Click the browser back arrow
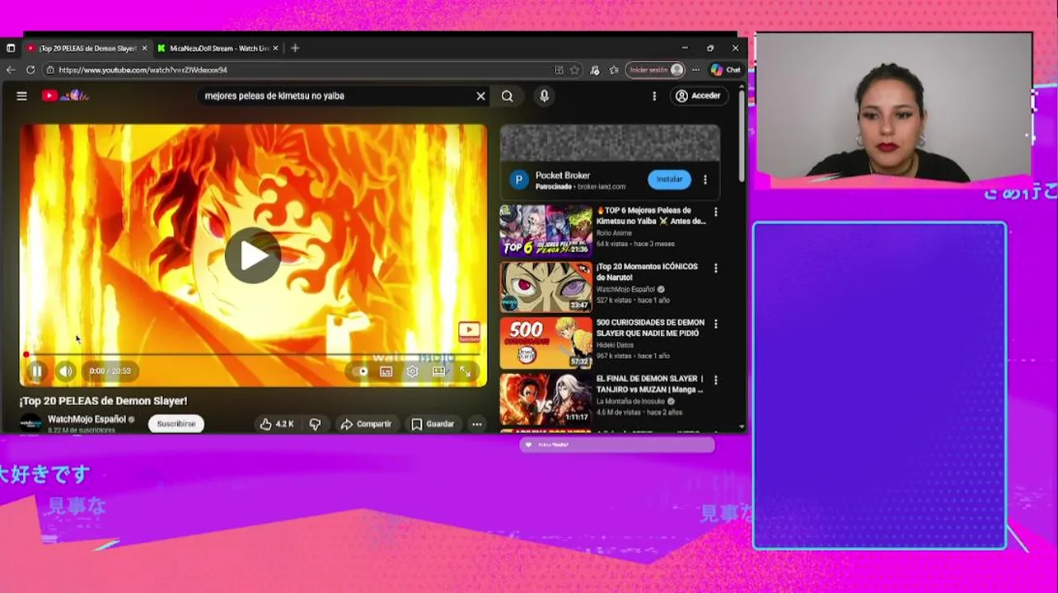The height and width of the screenshot is (593, 1058). point(11,70)
